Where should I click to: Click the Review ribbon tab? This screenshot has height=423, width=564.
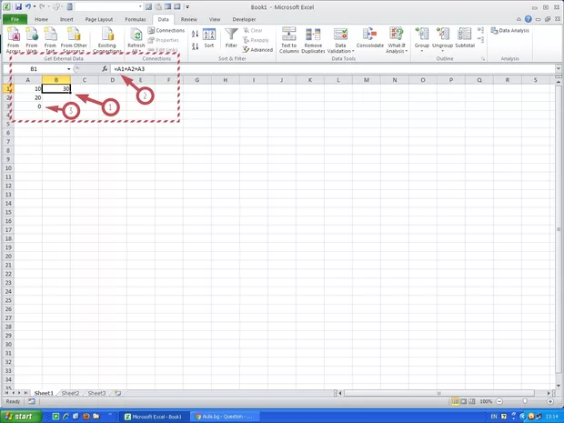(189, 19)
